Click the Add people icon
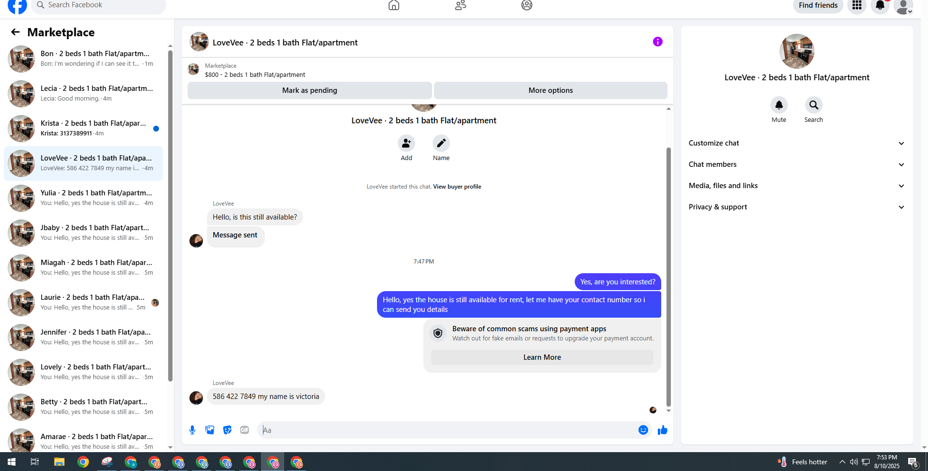This screenshot has height=471, width=928. click(x=406, y=143)
